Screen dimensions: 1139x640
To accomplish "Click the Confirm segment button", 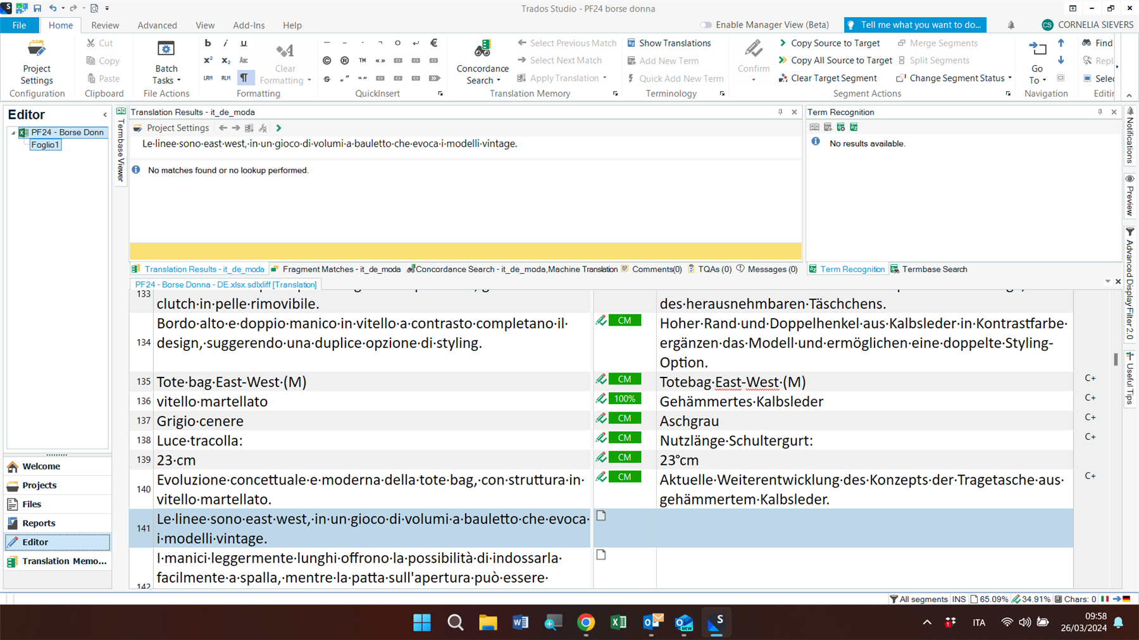I will (753, 56).
